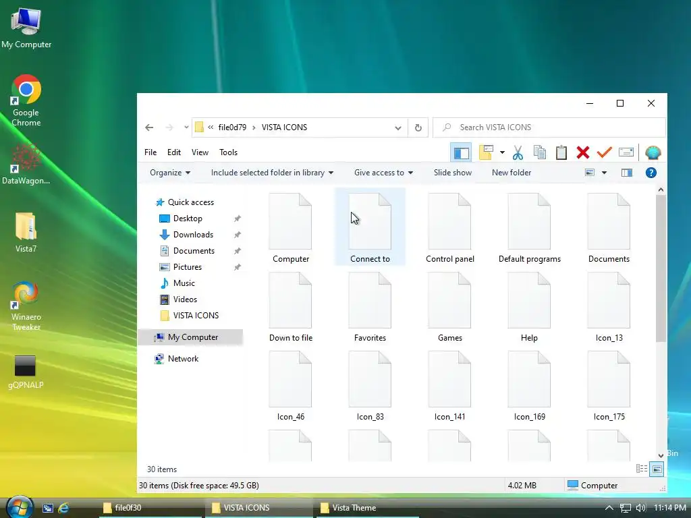691x518 pixels.
Task: Click the folder options toolbar icon
Action: coord(486,153)
